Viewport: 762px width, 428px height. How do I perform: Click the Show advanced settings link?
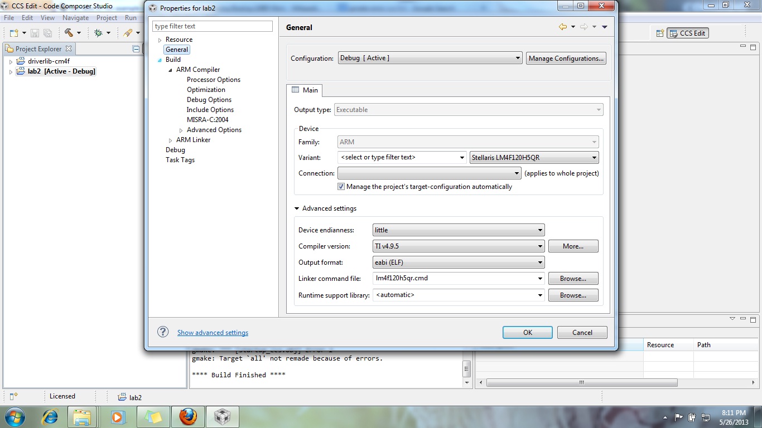coord(213,333)
